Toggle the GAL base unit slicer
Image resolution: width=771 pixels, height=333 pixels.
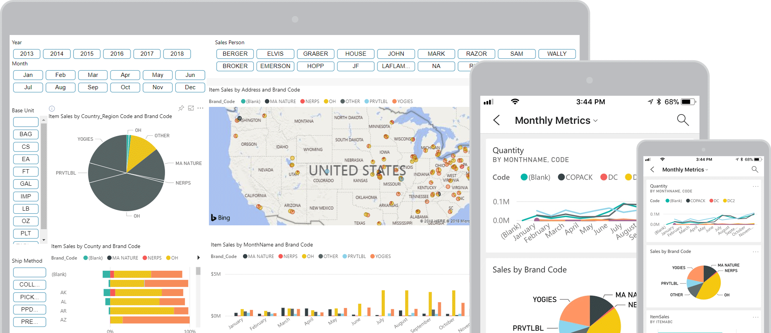click(26, 184)
